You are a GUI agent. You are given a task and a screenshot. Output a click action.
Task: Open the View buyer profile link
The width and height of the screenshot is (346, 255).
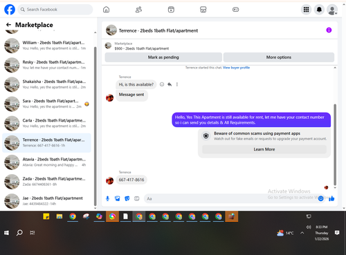236,68
